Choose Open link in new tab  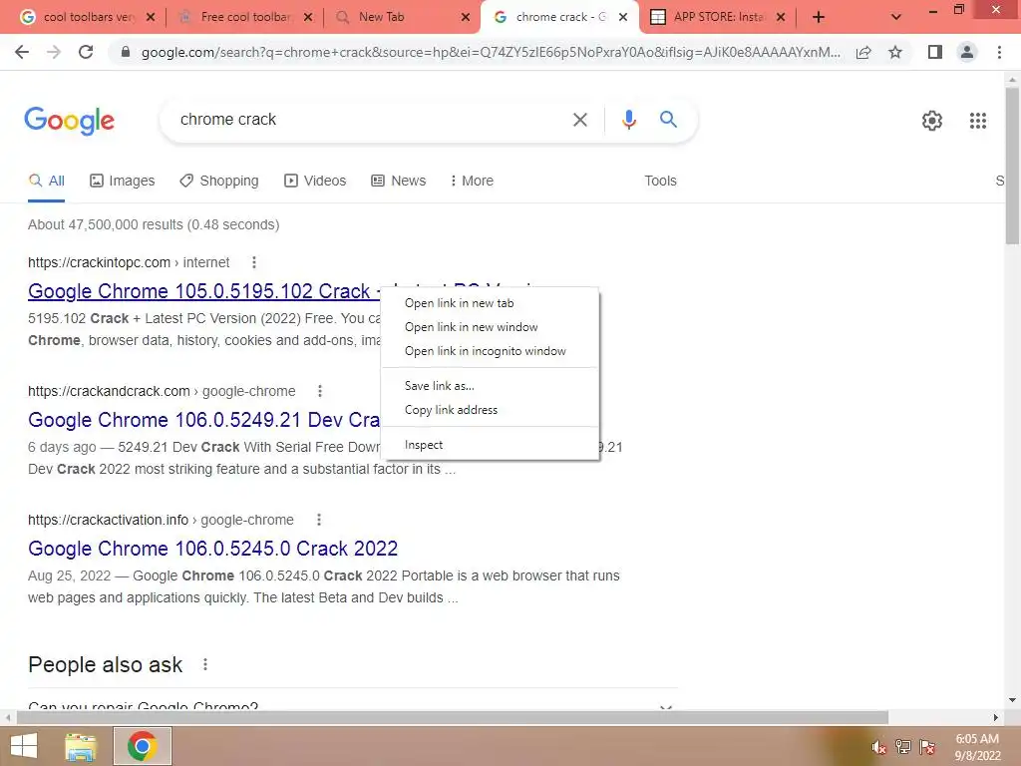[x=490, y=303]
